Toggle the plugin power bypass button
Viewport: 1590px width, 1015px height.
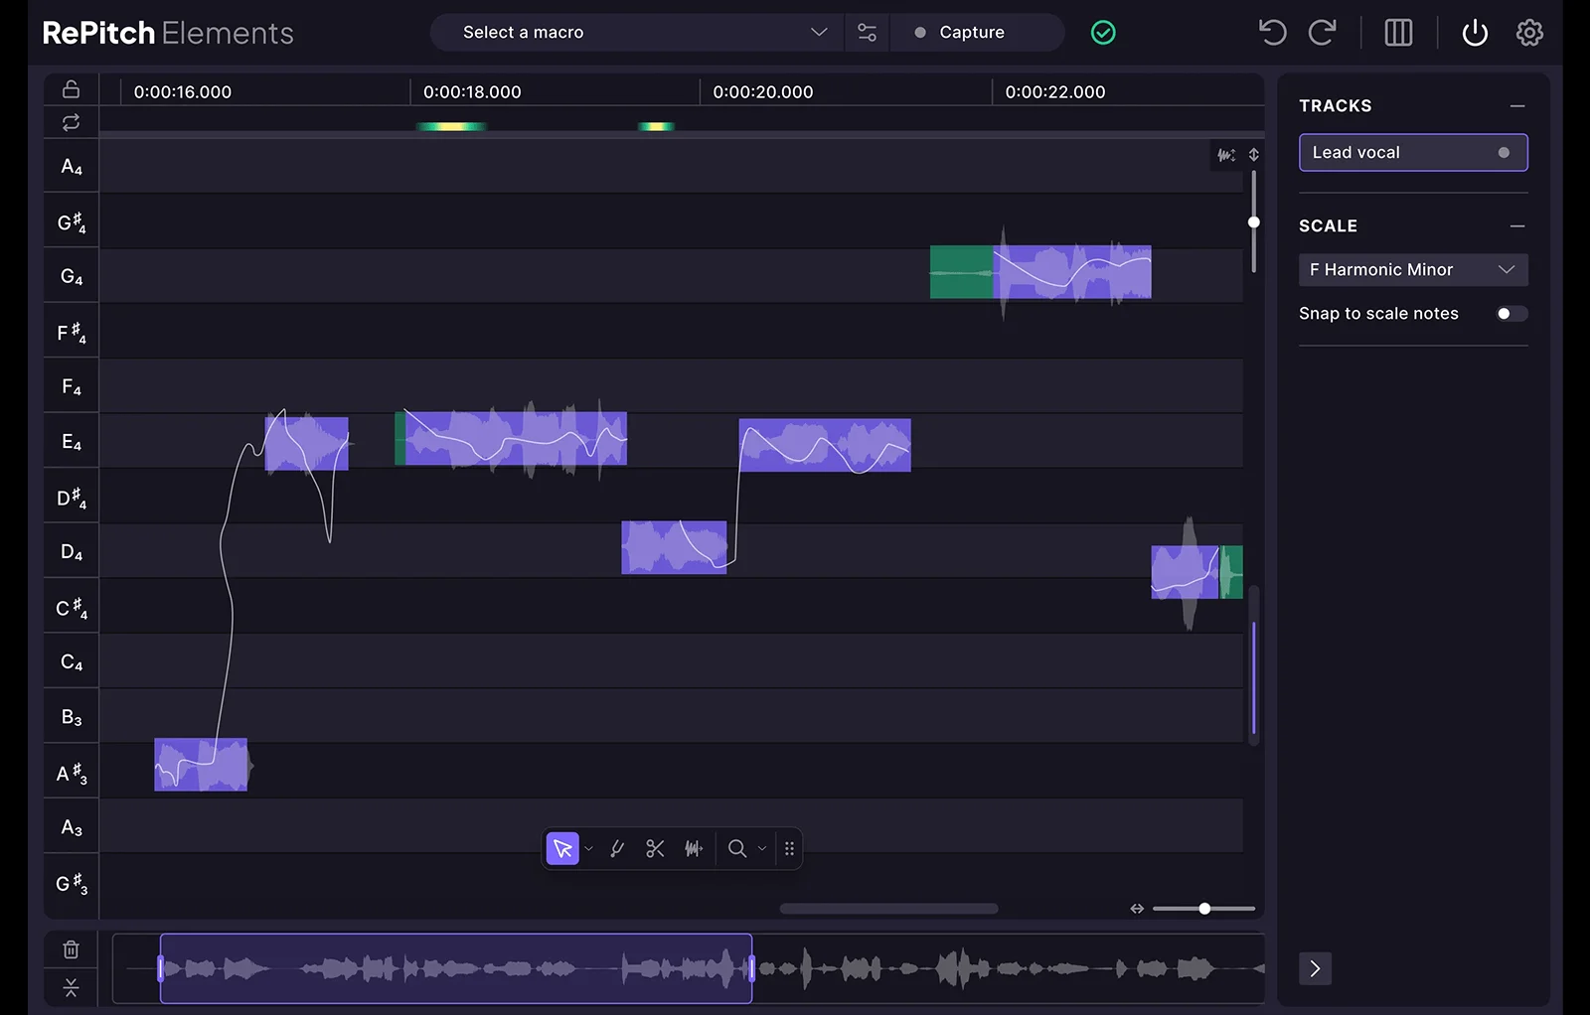[1475, 33]
